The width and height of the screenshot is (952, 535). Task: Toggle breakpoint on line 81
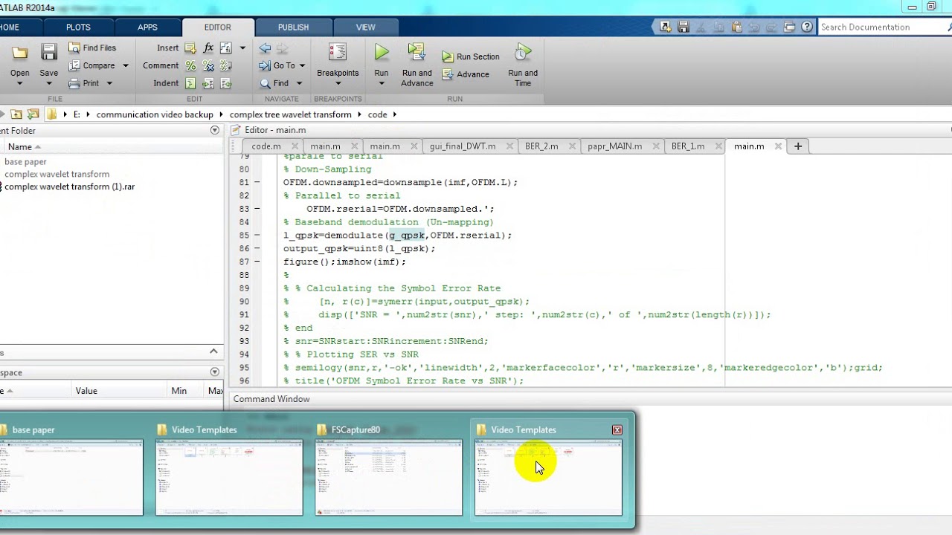click(x=257, y=182)
